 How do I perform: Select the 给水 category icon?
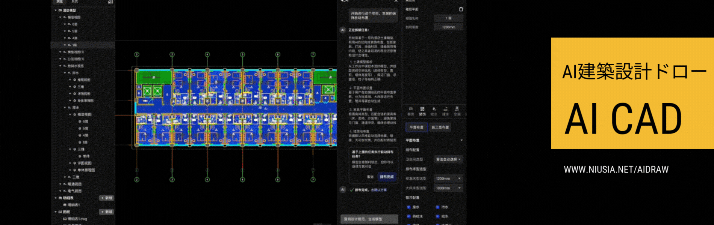click(434, 111)
